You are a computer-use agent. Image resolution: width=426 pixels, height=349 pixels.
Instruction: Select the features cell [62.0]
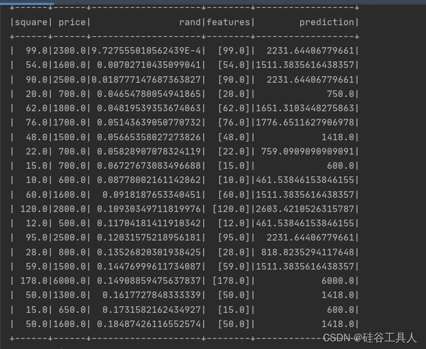click(x=234, y=108)
